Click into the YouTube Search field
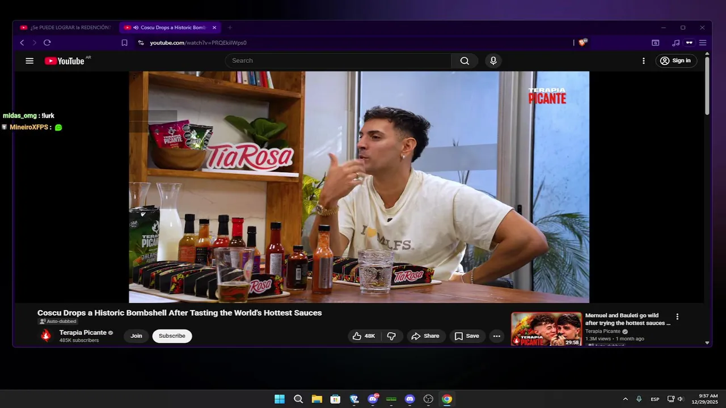 tap(338, 61)
